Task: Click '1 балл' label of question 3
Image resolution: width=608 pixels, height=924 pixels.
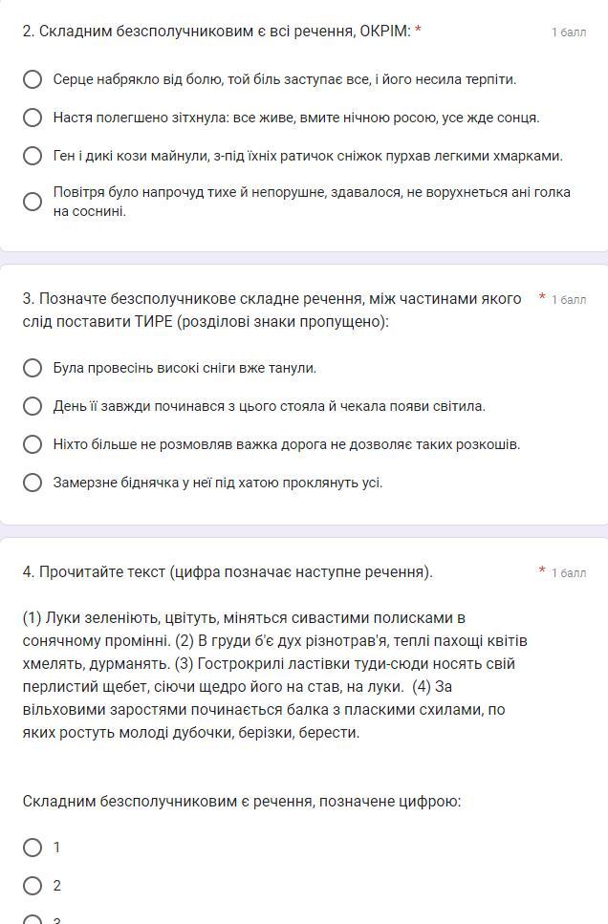Action: point(569,300)
